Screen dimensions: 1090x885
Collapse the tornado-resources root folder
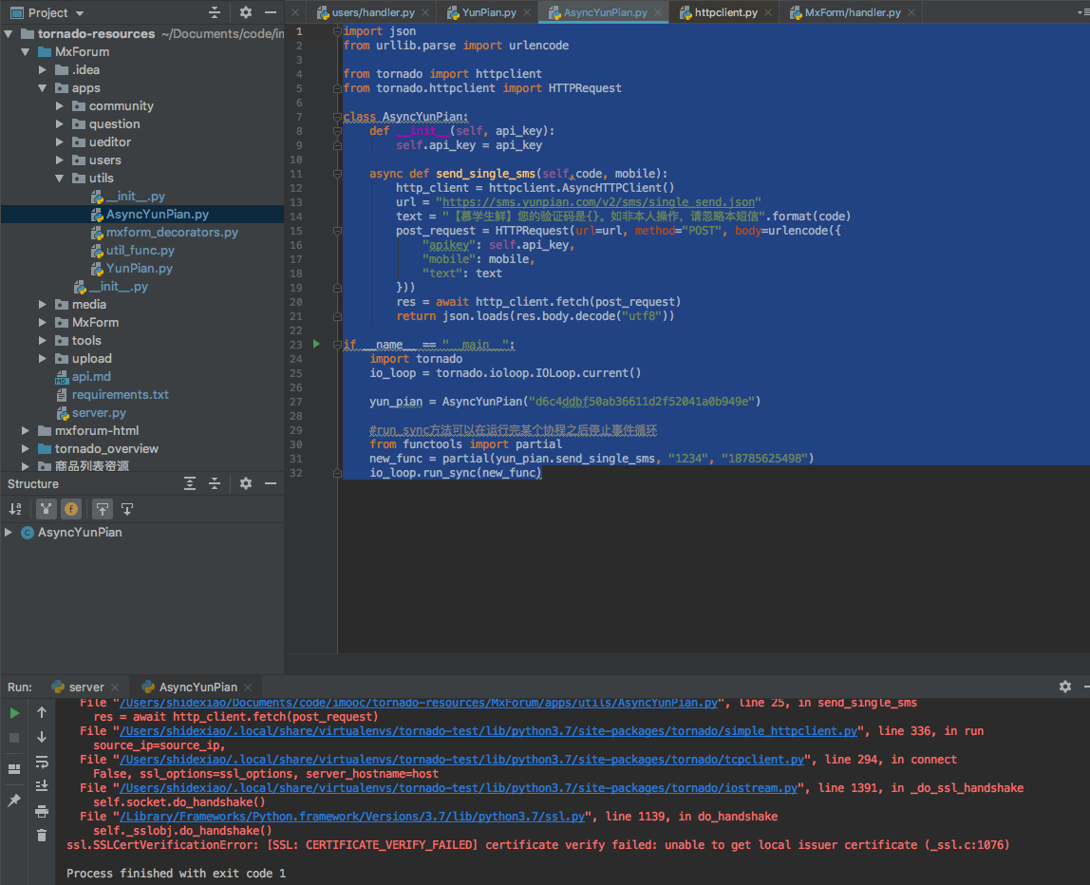click(9, 33)
